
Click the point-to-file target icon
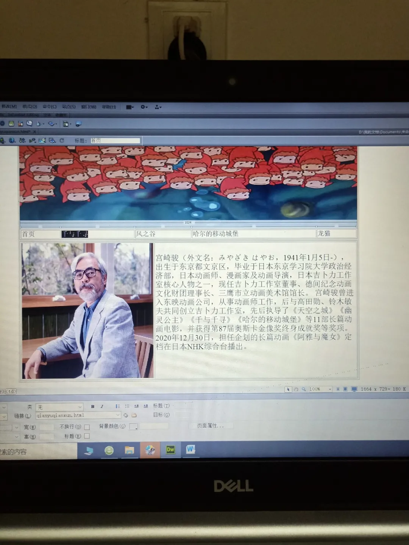pyautogui.click(x=126, y=415)
